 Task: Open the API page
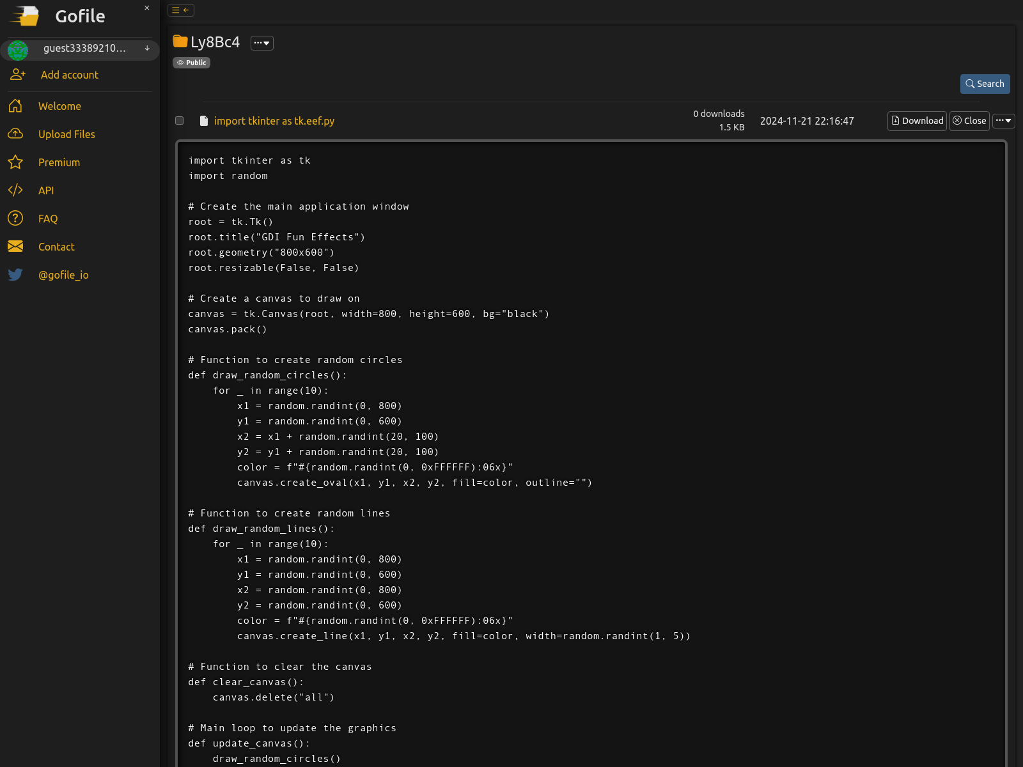tap(46, 190)
